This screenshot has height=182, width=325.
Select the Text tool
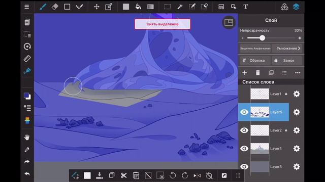[x=246, y=7]
